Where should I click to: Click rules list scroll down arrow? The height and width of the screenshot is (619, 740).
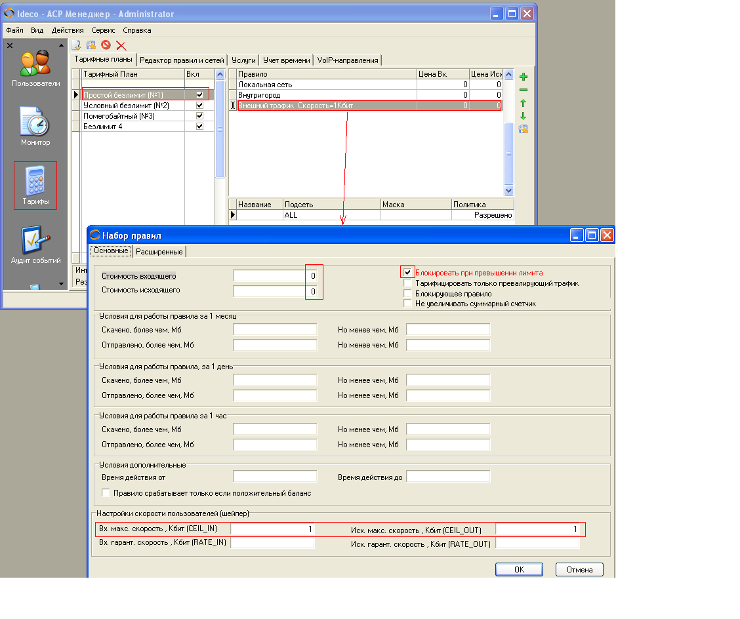(x=508, y=190)
